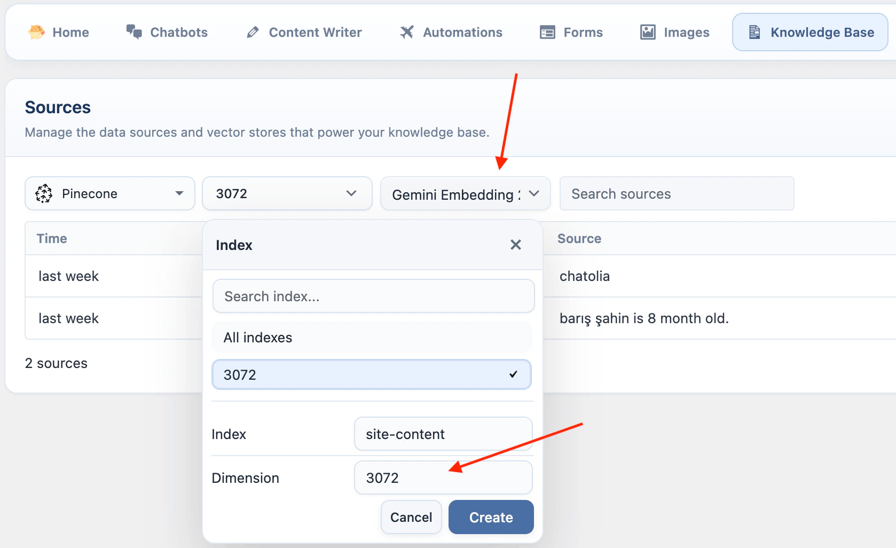896x548 pixels.
Task: Click last week in chatolia row
Action: pos(68,276)
